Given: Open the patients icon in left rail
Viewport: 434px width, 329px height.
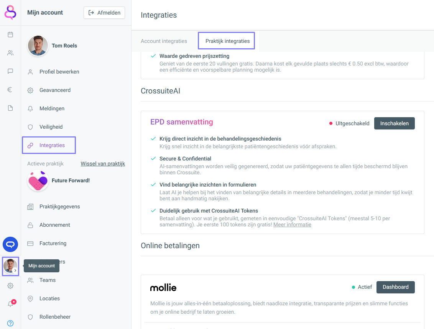Looking at the screenshot, I should (x=10, y=53).
